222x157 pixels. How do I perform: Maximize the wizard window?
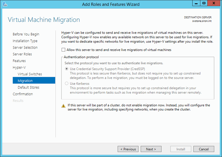(204, 3)
